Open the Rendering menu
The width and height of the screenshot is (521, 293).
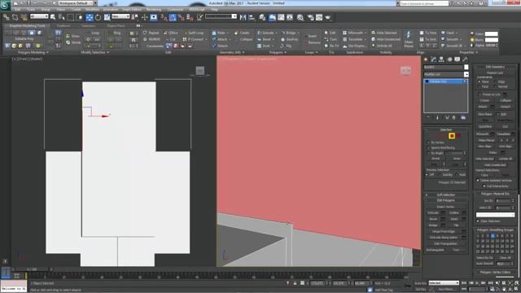[x=153, y=10]
